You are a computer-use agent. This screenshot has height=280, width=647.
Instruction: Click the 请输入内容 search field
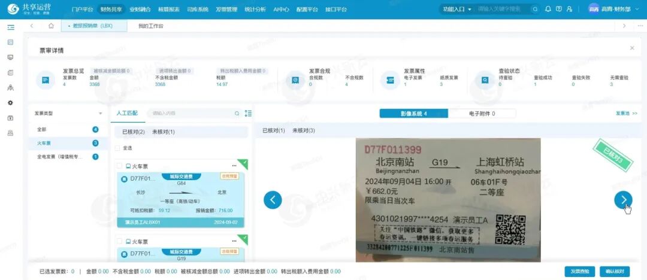click(x=192, y=113)
